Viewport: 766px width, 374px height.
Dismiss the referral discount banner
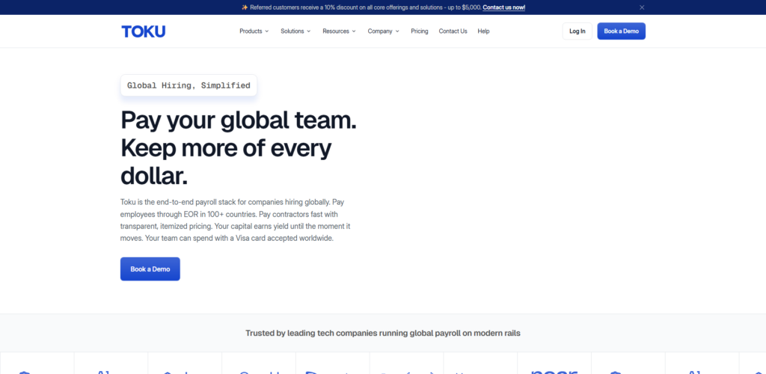[642, 7]
